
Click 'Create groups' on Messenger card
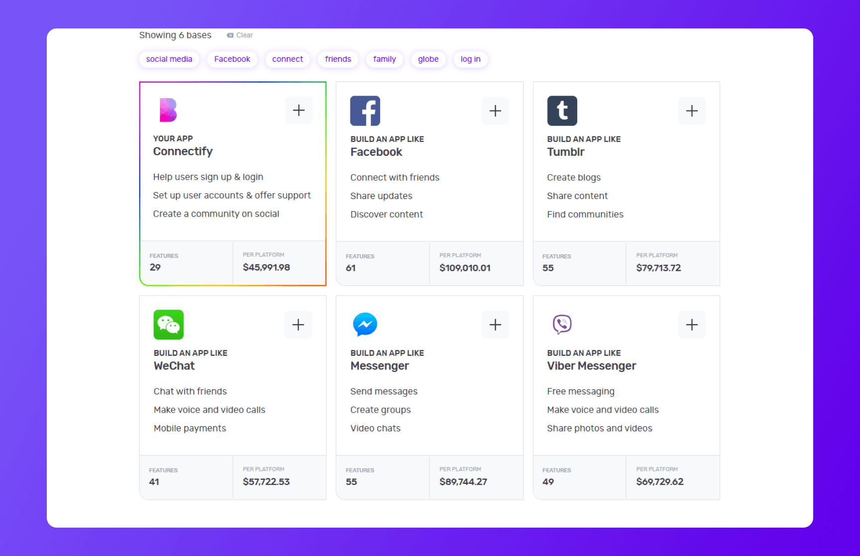[381, 410]
